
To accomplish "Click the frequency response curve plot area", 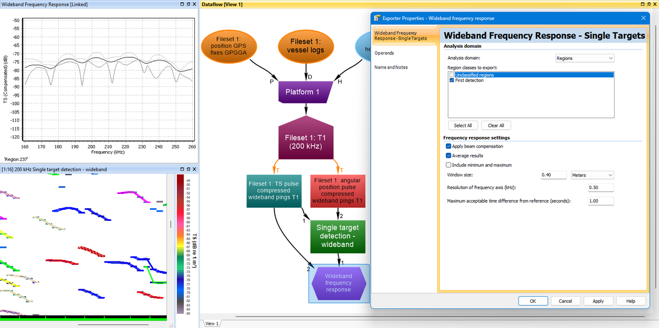I will click(x=110, y=79).
